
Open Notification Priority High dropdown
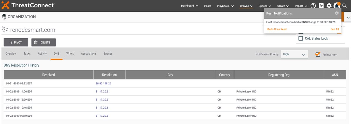click(294, 54)
